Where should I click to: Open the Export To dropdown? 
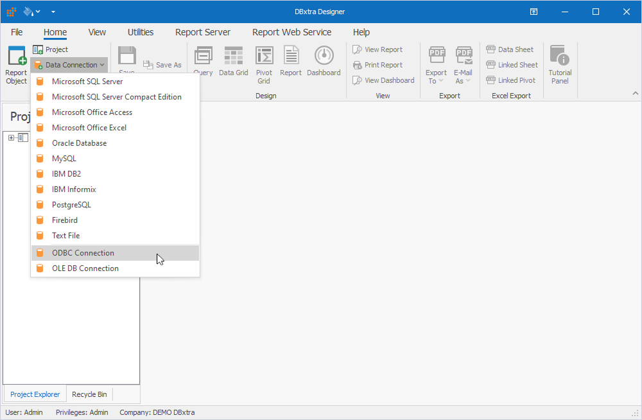click(436, 64)
